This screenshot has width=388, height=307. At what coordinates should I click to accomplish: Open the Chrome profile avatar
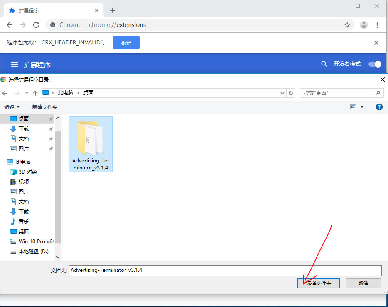[x=364, y=25]
